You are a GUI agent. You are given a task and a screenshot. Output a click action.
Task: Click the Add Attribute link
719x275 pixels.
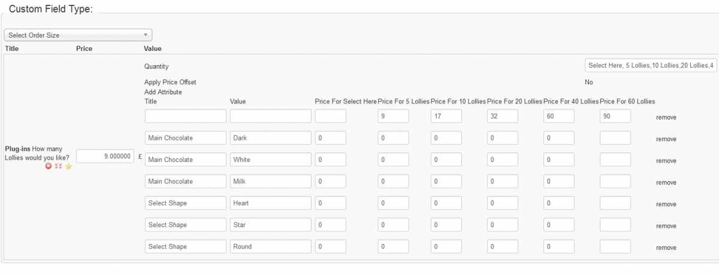tap(163, 92)
